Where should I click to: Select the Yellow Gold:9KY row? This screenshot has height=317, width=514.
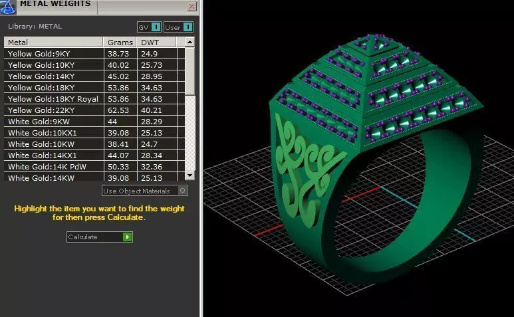(94, 54)
